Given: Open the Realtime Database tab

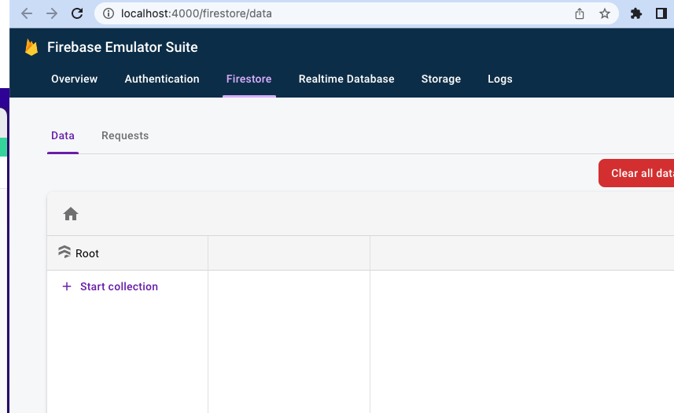Looking at the screenshot, I should (x=347, y=79).
